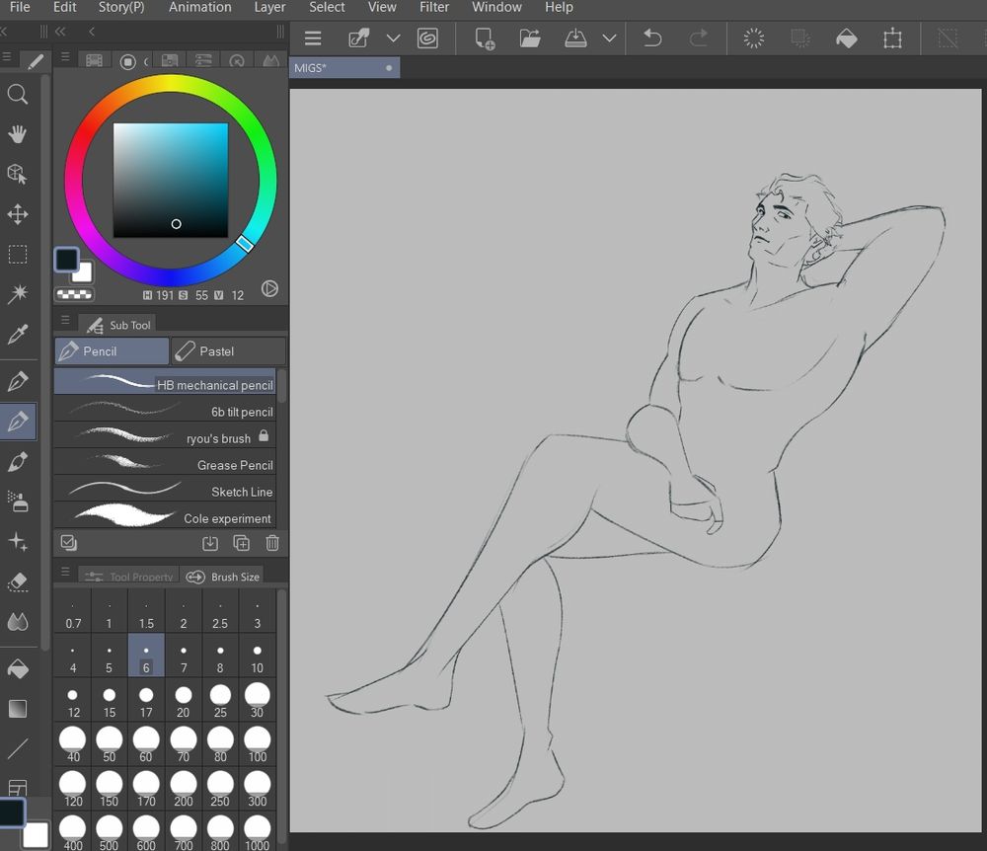The width and height of the screenshot is (987, 851).
Task: Open the Filter menu
Action: coord(434,7)
